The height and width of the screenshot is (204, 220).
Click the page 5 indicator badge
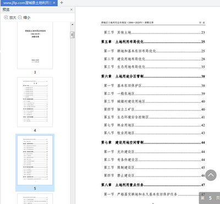point(210,198)
